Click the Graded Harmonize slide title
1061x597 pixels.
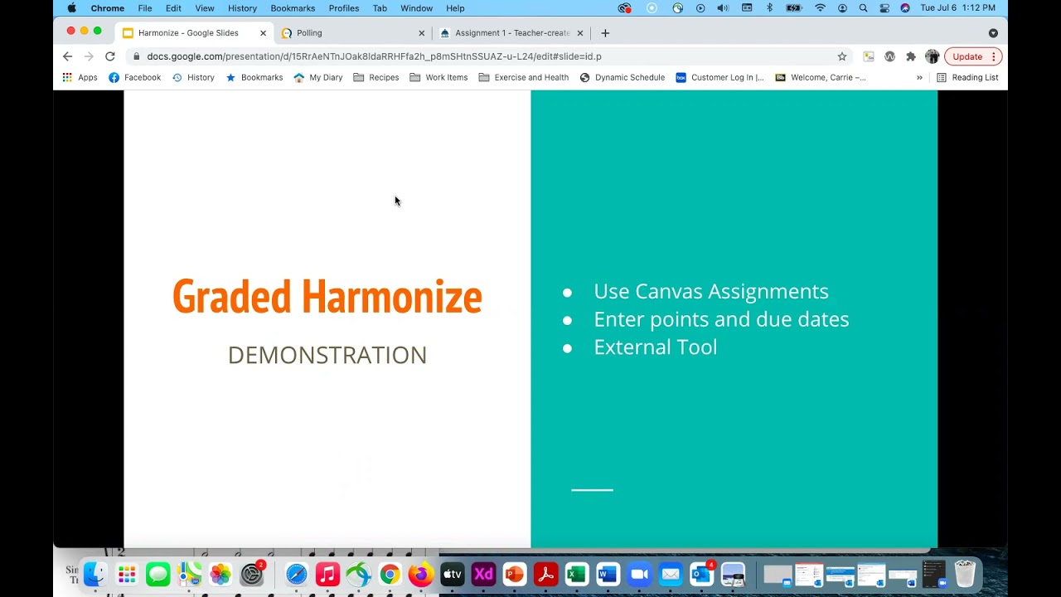pos(327,297)
